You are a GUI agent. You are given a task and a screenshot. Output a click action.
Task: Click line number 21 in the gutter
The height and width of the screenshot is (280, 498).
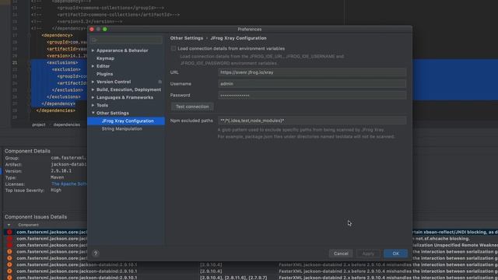pos(15,62)
